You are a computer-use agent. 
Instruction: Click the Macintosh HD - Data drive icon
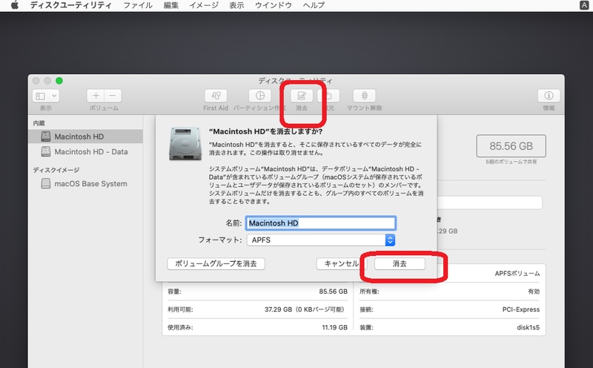click(x=46, y=151)
